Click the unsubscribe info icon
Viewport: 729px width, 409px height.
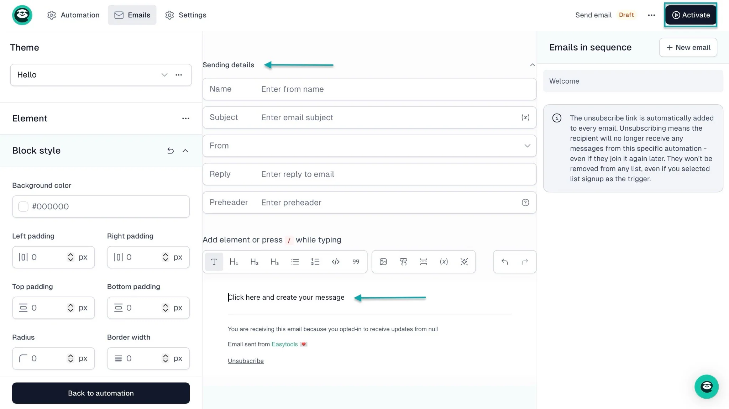click(x=557, y=118)
